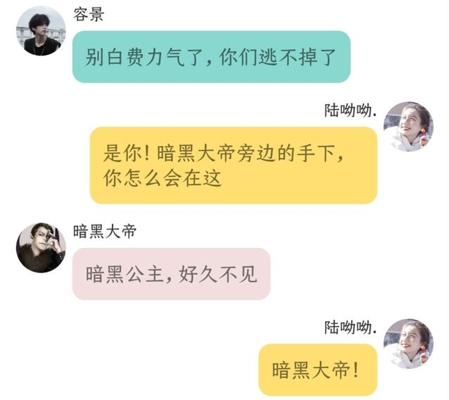The image size is (450, 400).
Task: Open 陆呦呦's avatar beside the 暗黑大帝! reply
Action: pos(409,344)
